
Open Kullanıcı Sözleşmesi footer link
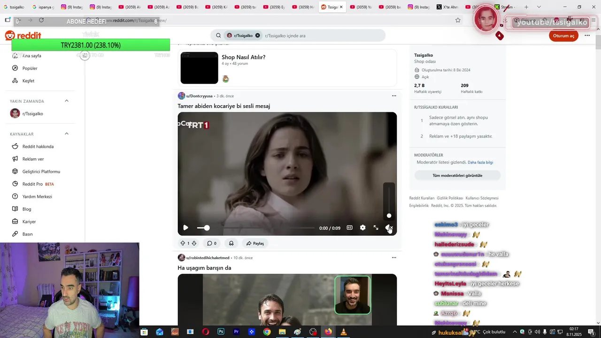coord(482,198)
